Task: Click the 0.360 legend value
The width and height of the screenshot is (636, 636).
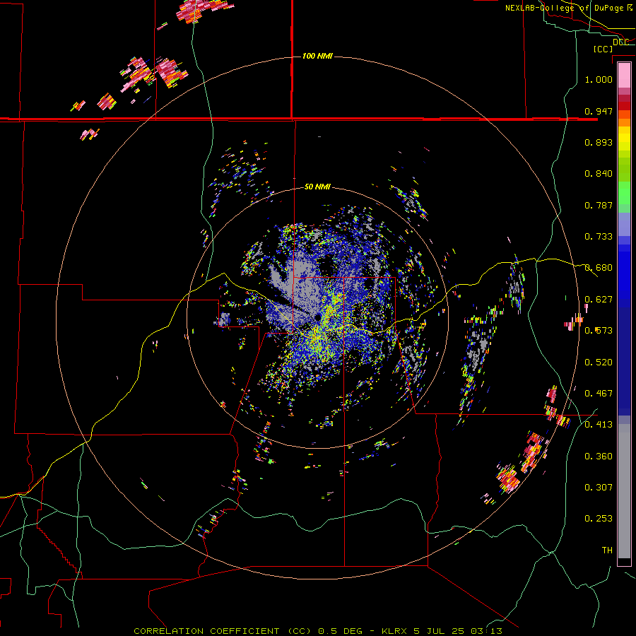Action: 599,457
